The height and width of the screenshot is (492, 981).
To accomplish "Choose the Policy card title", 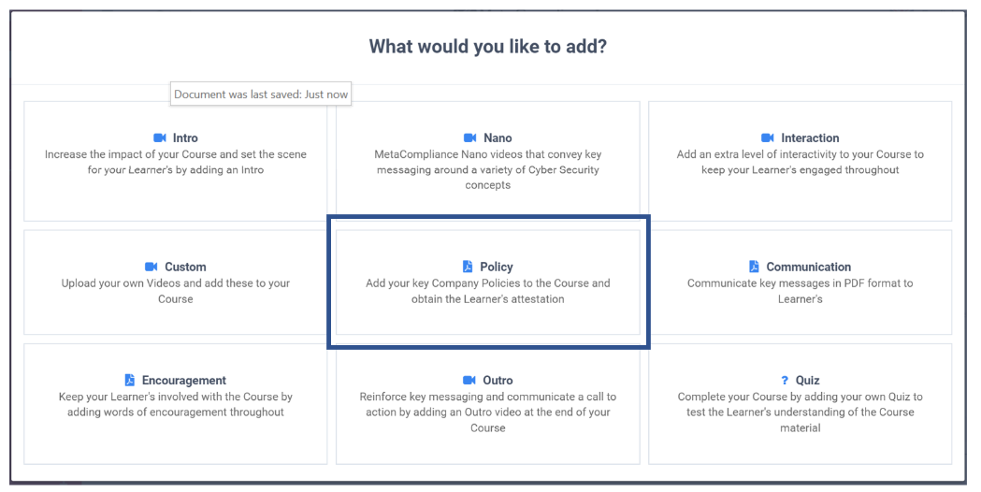I will coord(497,267).
